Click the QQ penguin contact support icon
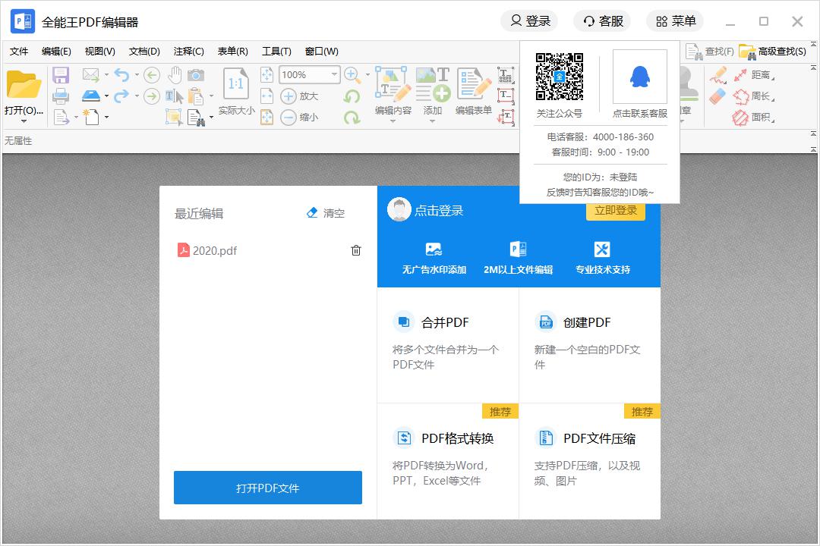The image size is (820, 546). coord(639,77)
